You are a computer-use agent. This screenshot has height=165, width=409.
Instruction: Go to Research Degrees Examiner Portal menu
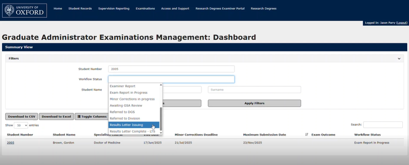[x=220, y=8]
